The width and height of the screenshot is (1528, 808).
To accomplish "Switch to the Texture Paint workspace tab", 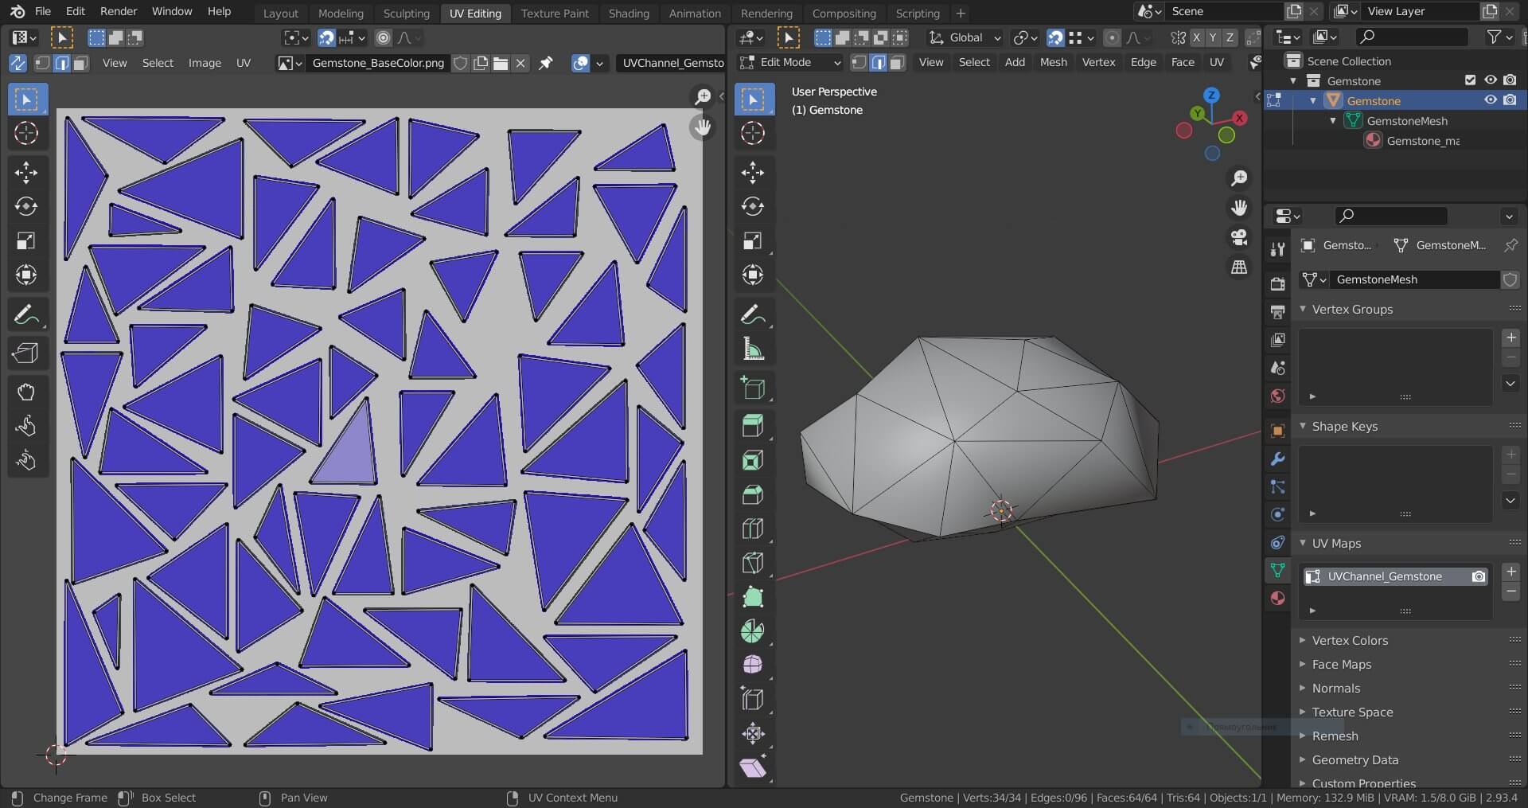I will click(555, 13).
